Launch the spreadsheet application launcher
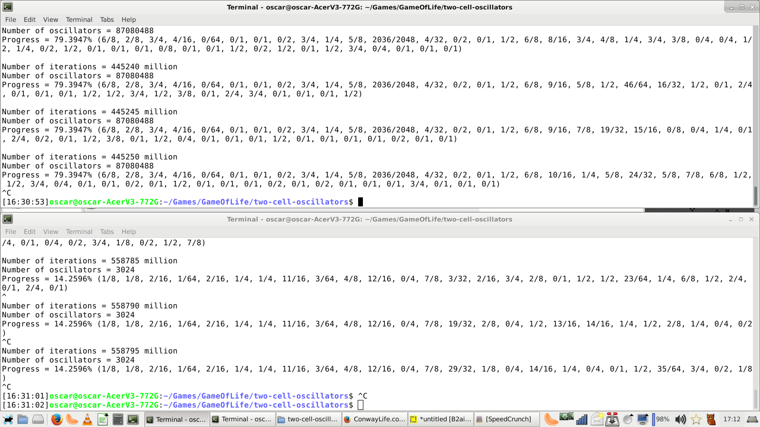 click(x=103, y=419)
